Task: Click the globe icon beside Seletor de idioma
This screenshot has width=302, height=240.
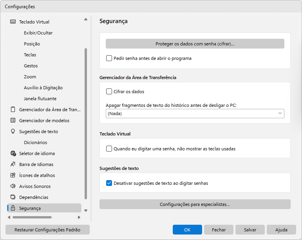Action: pyautogui.click(x=13, y=153)
